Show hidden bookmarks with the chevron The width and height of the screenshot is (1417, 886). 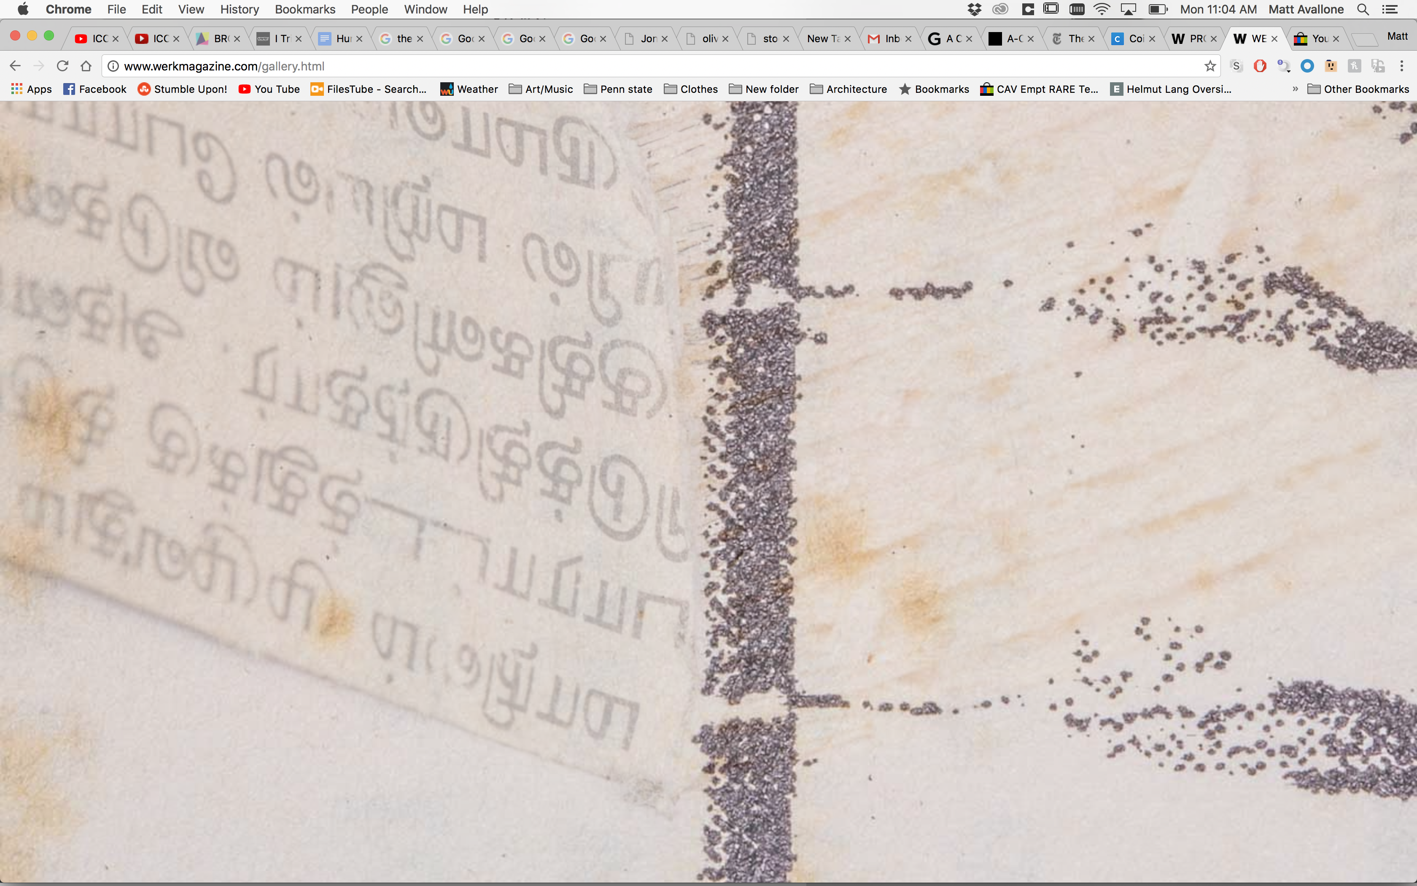(x=1295, y=89)
